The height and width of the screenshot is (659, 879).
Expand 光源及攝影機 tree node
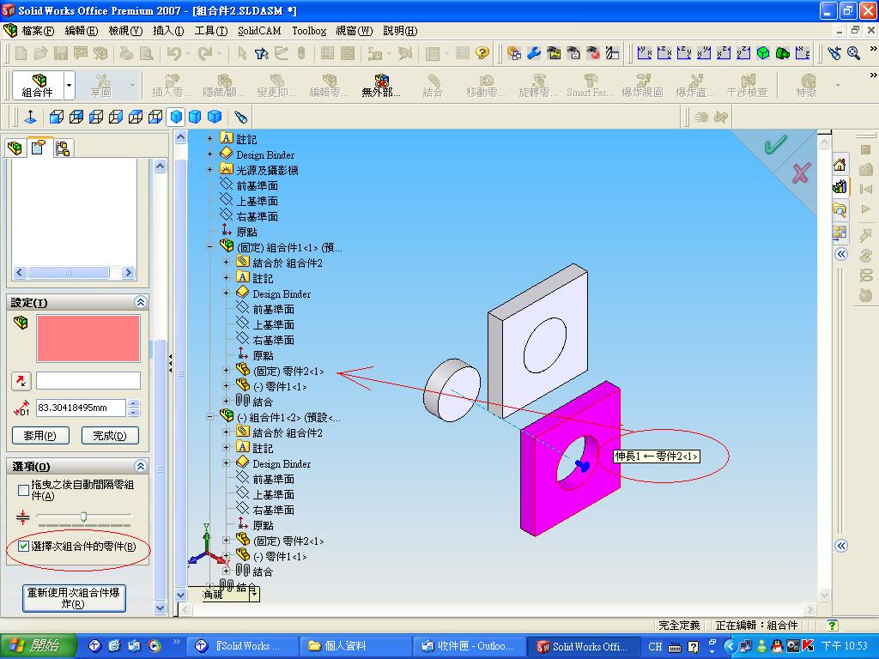click(209, 169)
